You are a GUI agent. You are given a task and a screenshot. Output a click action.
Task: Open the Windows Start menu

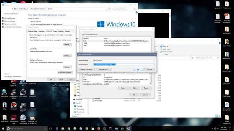coord(3,128)
